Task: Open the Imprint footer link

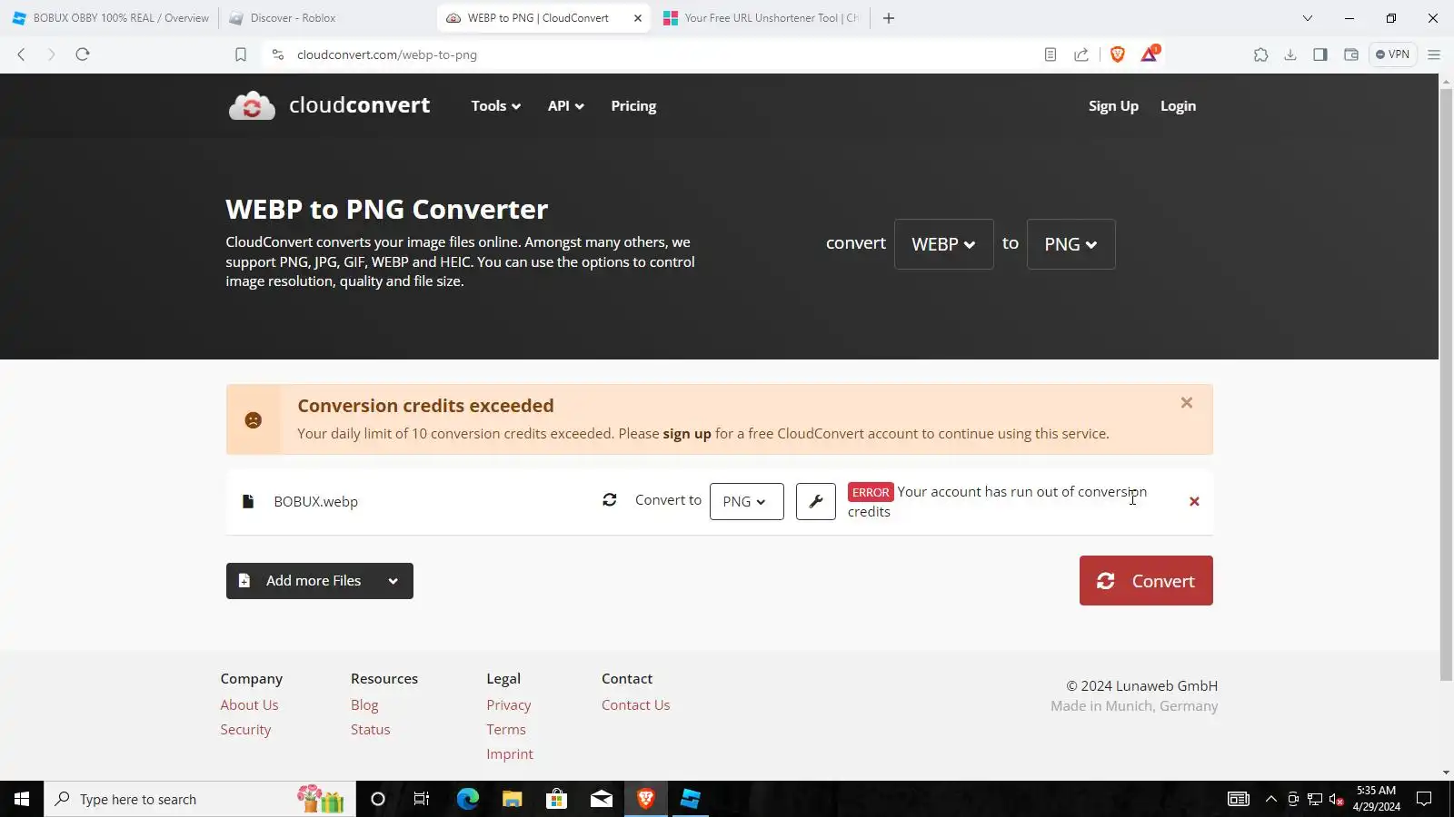Action: (510, 754)
